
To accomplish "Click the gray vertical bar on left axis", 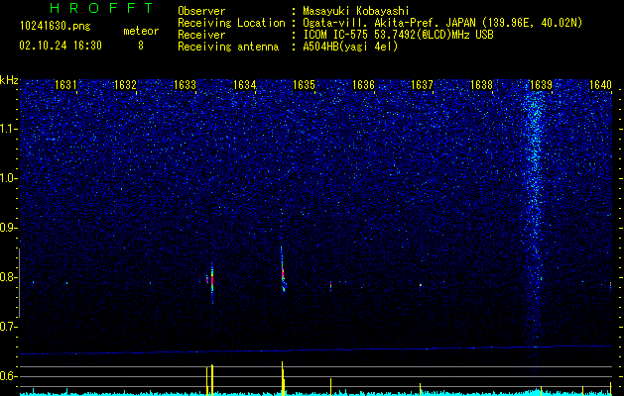I will 19,283.
